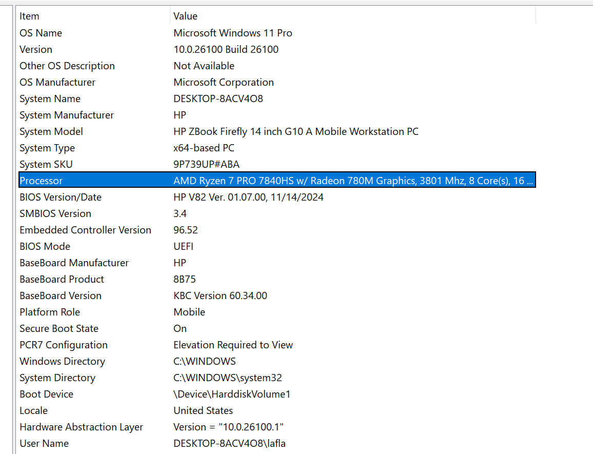Select the System SKU row
This screenshot has height=454, width=593.
pos(277,164)
